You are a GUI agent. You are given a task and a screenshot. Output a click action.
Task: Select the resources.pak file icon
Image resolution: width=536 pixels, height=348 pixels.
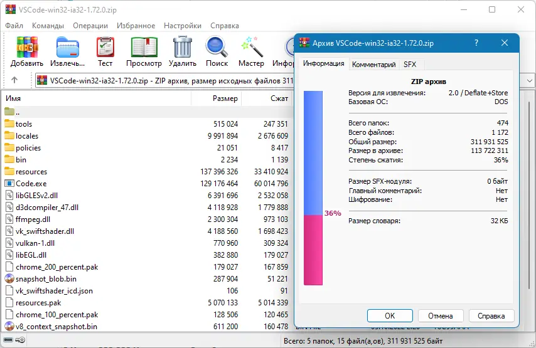tap(9, 303)
